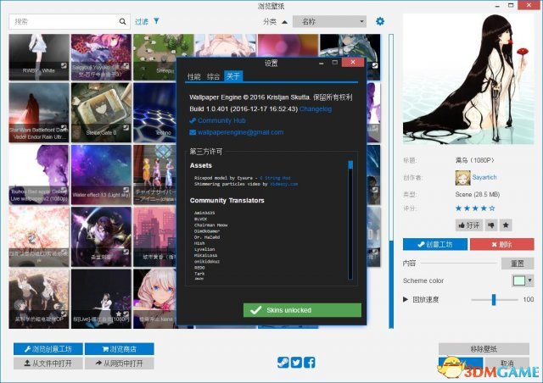Click the envelope email icon
Screen dimensions: 543x383
(x=193, y=132)
